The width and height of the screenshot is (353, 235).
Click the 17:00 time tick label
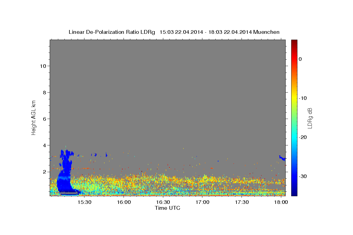coord(203,202)
